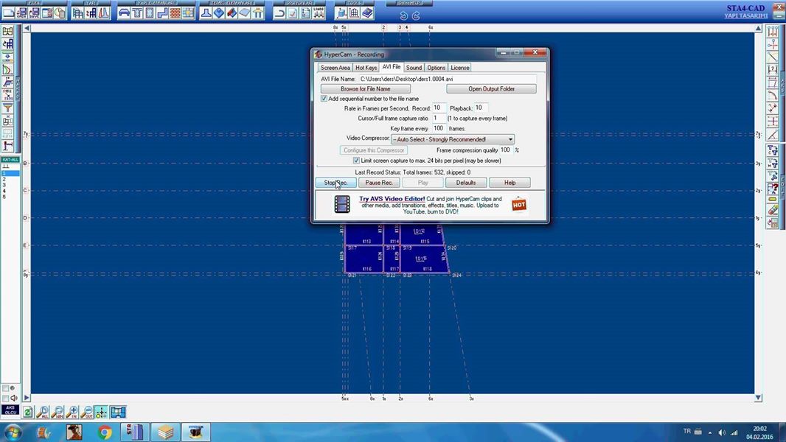
Task: Toggle the checkbox beside the speaker icon
Action: (6, 398)
